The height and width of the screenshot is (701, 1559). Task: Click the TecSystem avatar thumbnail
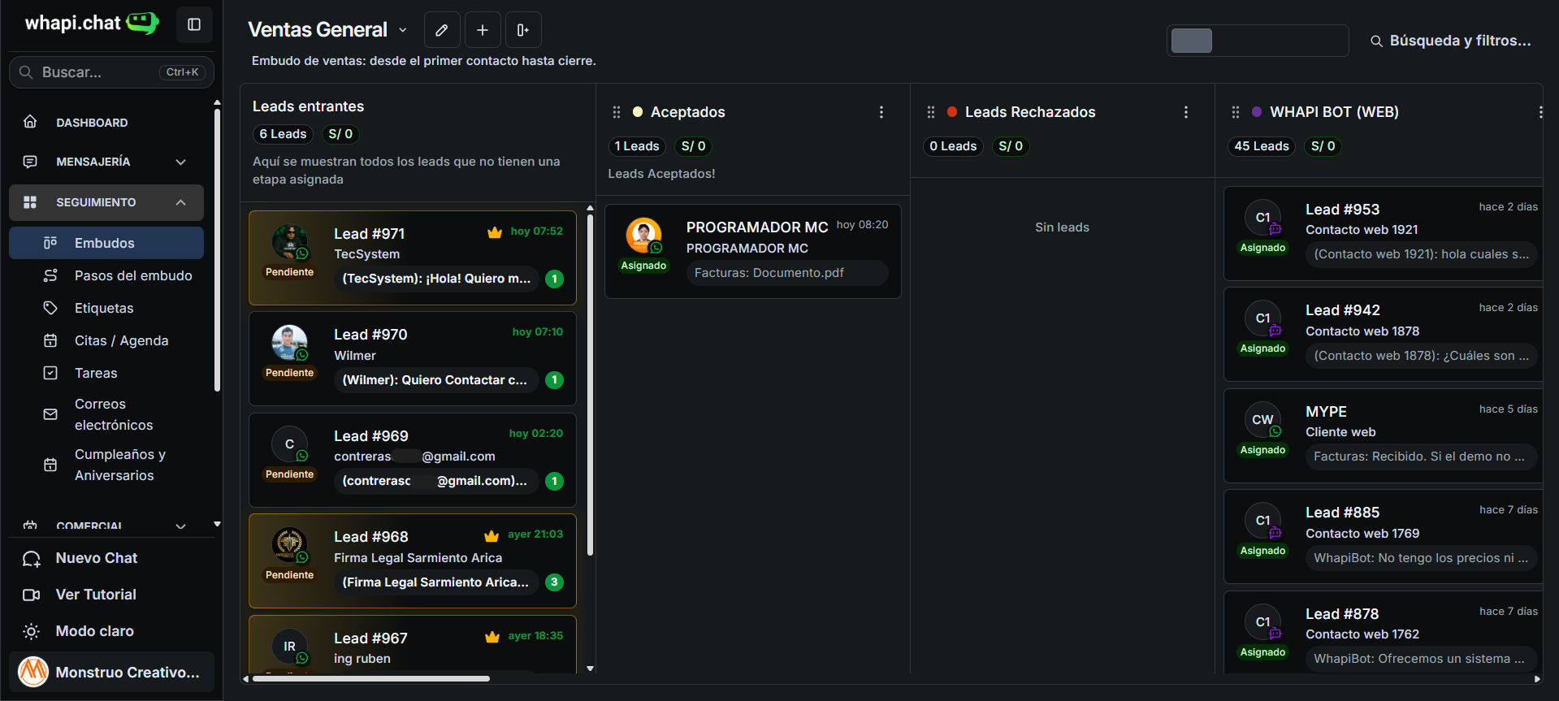(289, 242)
